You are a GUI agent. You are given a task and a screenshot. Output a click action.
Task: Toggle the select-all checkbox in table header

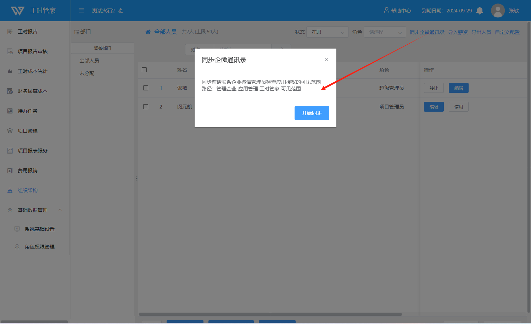(x=144, y=70)
